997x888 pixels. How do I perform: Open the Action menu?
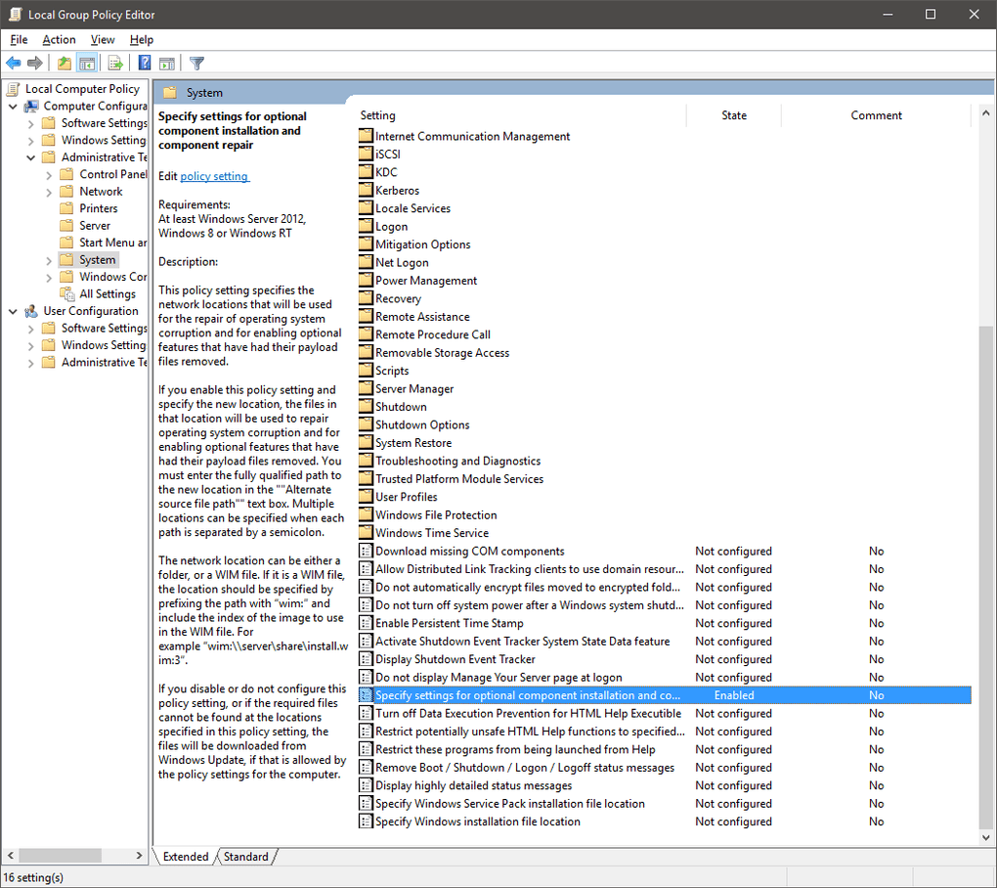click(x=59, y=39)
